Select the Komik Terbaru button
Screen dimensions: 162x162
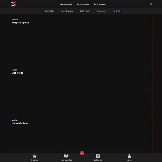[49, 11]
